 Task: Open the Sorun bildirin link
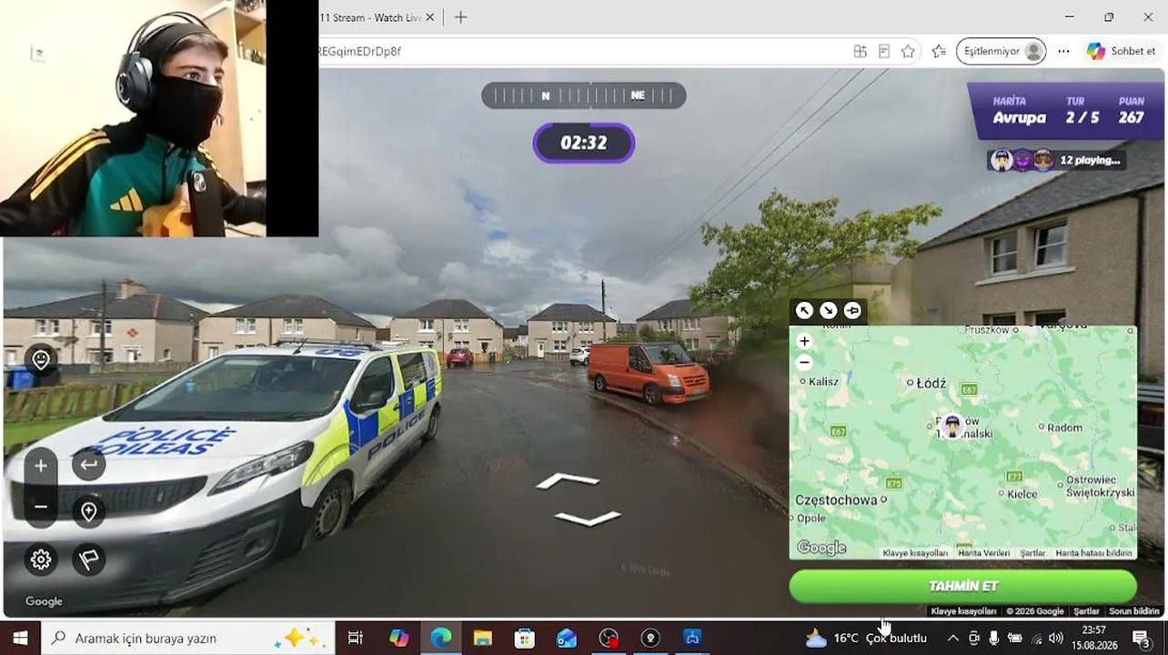click(x=1133, y=611)
